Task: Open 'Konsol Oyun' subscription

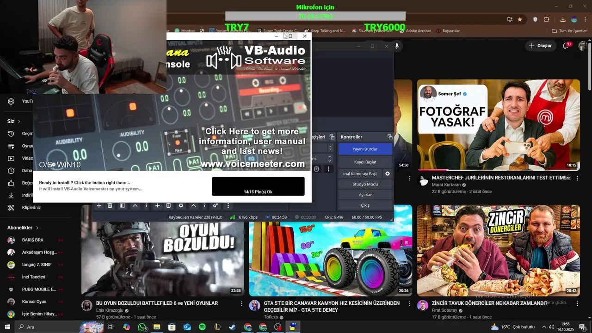Action: [x=35, y=302]
